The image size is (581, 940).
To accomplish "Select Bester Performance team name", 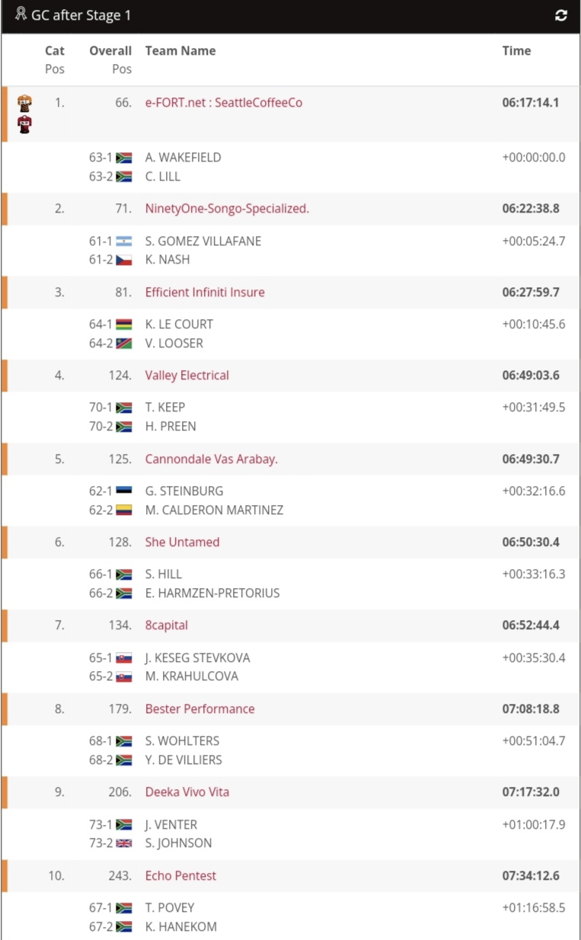I will click(x=200, y=709).
